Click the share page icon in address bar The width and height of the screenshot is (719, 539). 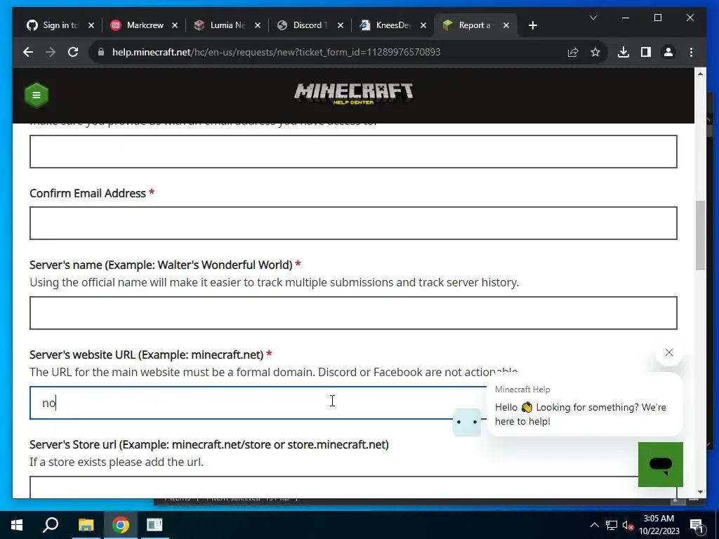click(573, 52)
